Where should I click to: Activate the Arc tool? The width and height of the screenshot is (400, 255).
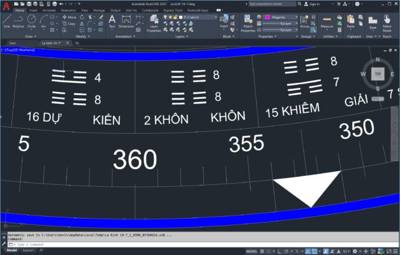(43, 21)
